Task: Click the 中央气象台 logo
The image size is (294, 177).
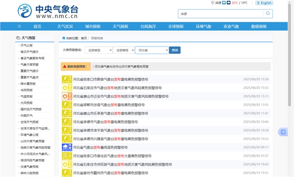Action: click(48, 11)
